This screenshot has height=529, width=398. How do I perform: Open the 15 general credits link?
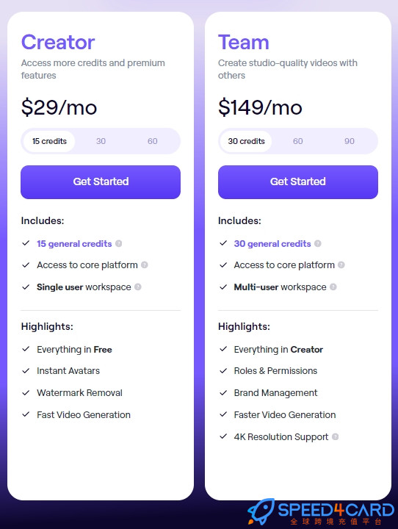[74, 244]
